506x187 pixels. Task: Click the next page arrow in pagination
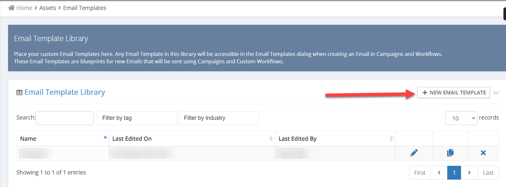(469, 173)
